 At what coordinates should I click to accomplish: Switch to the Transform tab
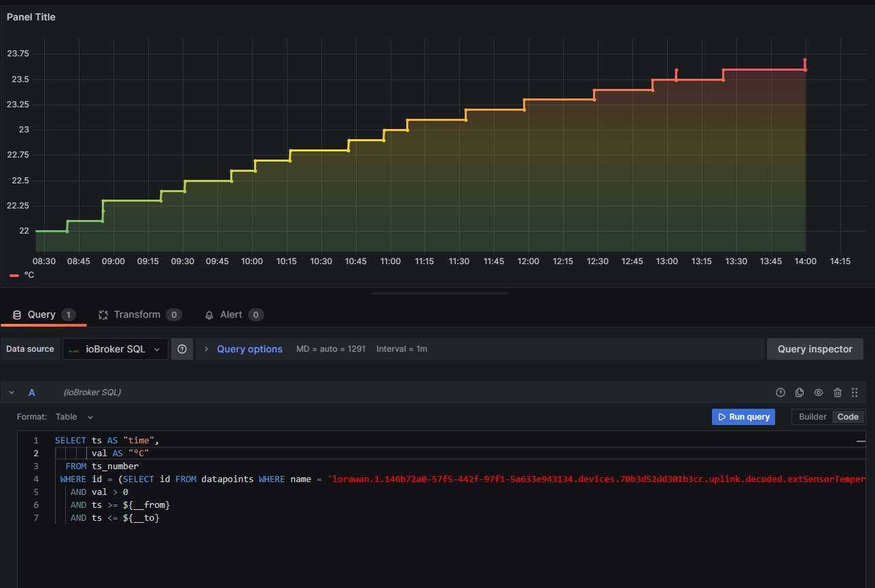coord(137,314)
